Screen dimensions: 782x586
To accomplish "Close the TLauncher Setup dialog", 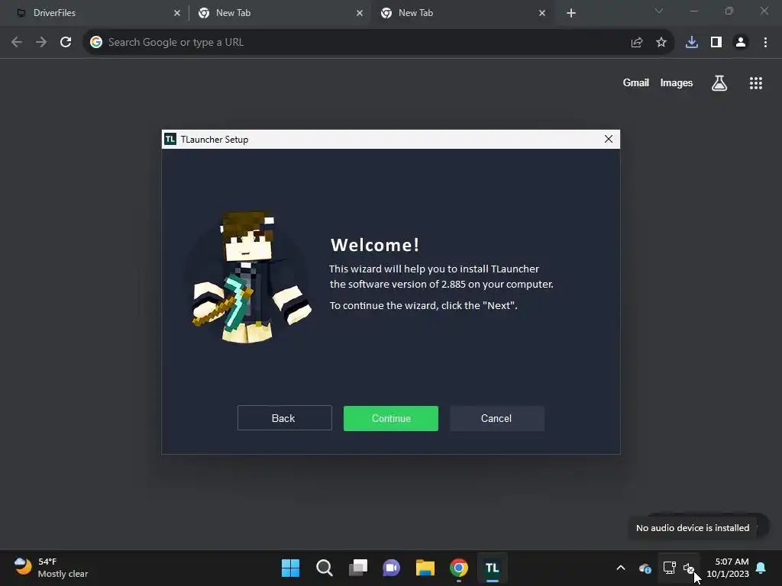I will point(608,139).
